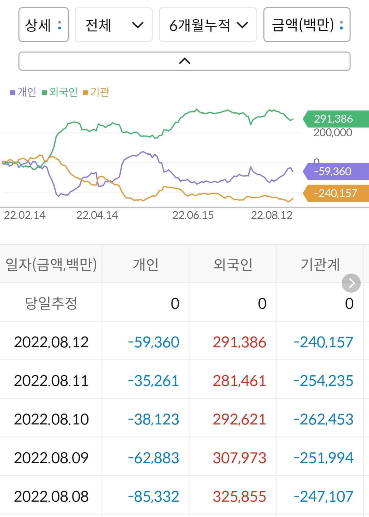The height and width of the screenshot is (517, 369).
Task: Collapse the chart panel with the up chevron
Action: coord(184,61)
